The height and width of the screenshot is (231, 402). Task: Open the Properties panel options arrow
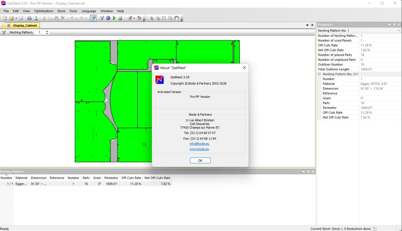[389, 25]
